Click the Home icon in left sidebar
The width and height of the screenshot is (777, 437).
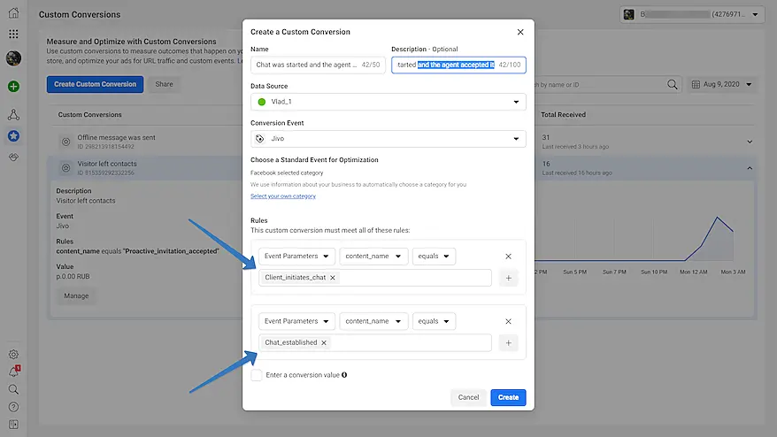pyautogui.click(x=13, y=13)
